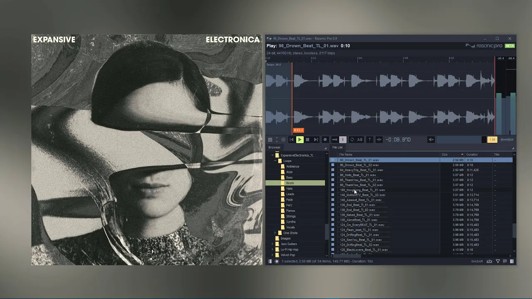Toggle the loop repeat button

click(x=352, y=140)
